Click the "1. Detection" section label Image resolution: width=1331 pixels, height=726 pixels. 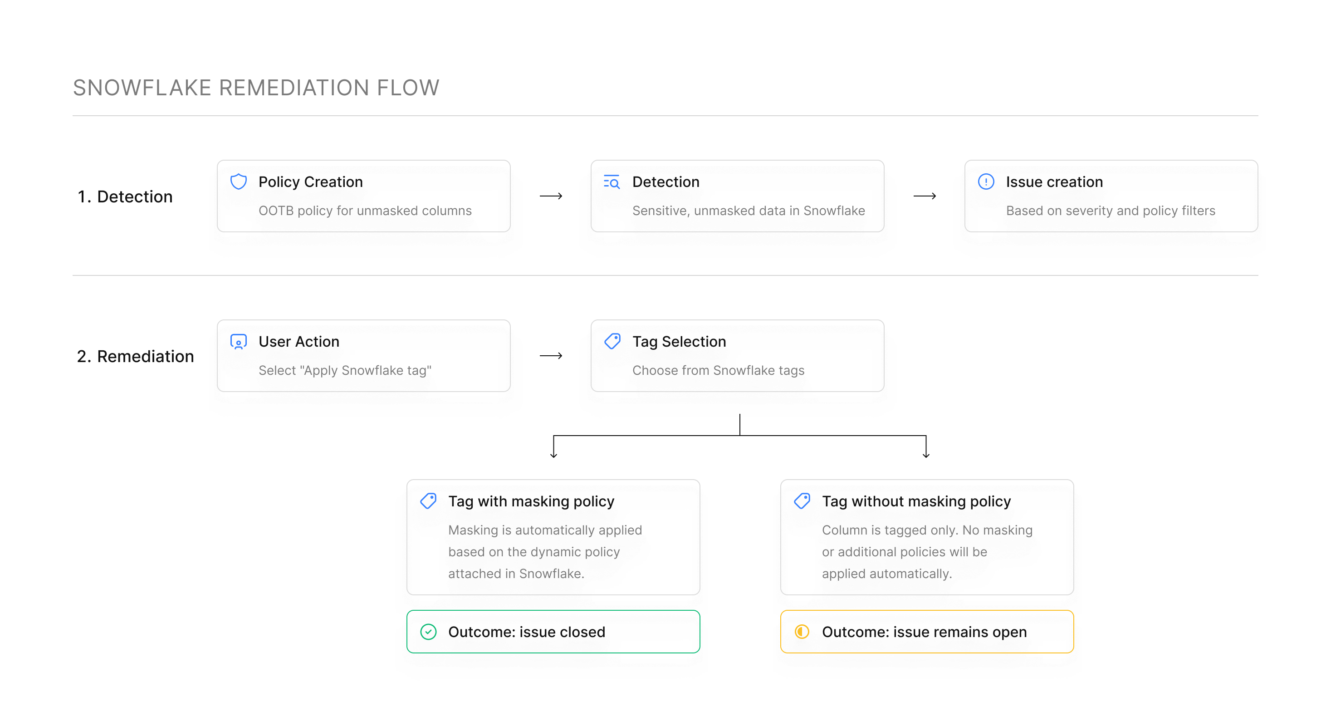[125, 196]
